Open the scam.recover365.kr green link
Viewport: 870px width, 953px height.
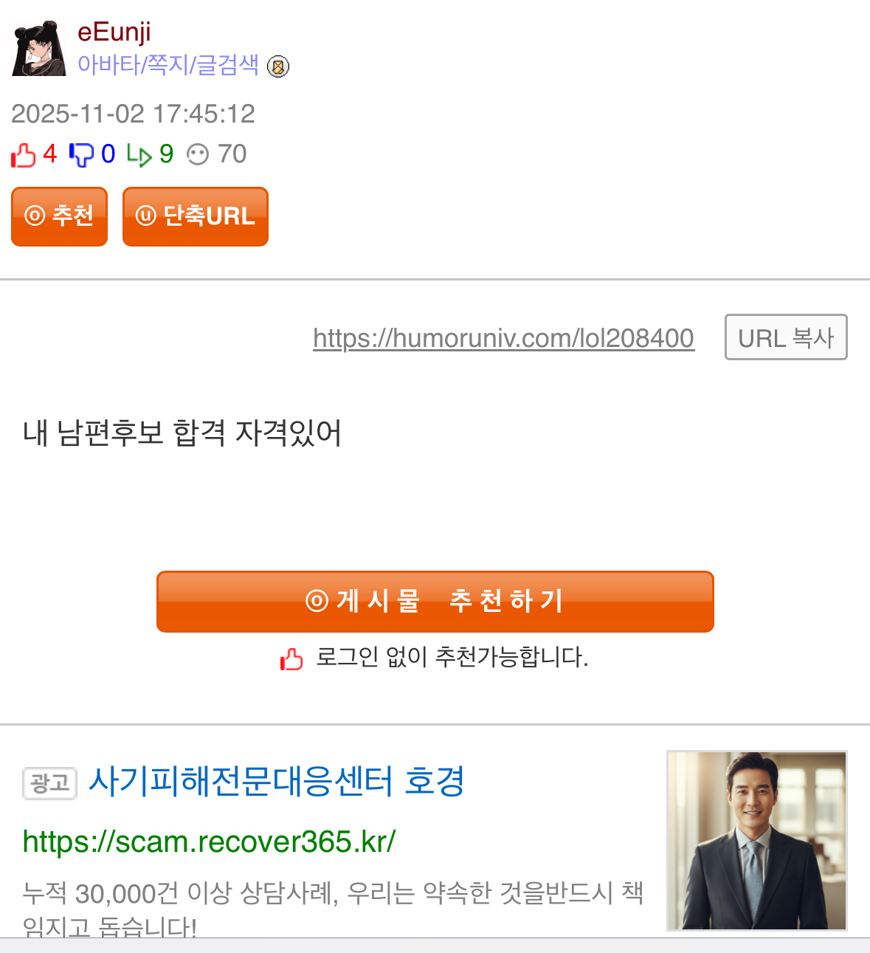pyautogui.click(x=210, y=842)
